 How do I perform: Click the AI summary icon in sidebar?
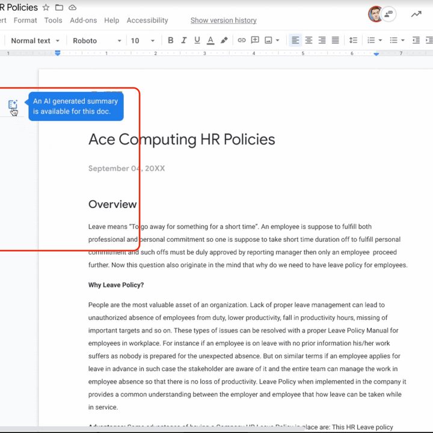coord(13,105)
